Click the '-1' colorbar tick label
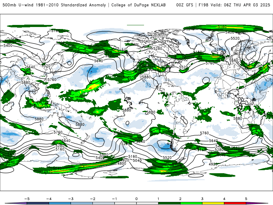This screenshot has height=205, width=273. [x=114, y=199]
